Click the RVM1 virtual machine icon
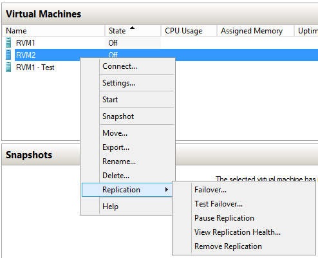 pos(8,42)
